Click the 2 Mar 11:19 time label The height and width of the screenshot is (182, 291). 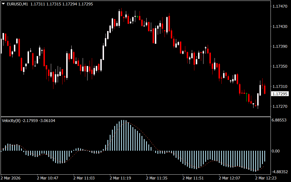pyautogui.click(x=120, y=178)
